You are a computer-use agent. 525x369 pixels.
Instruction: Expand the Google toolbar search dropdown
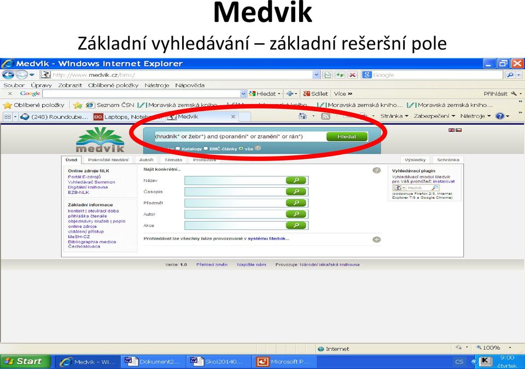(243, 94)
